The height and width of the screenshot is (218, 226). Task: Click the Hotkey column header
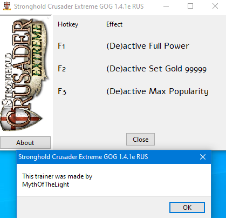68,24
